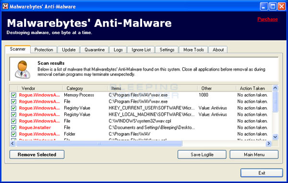Image resolution: width=288 pixels, height=183 pixels.
Task: Switch to the Ignore List tab
Action: (141, 50)
